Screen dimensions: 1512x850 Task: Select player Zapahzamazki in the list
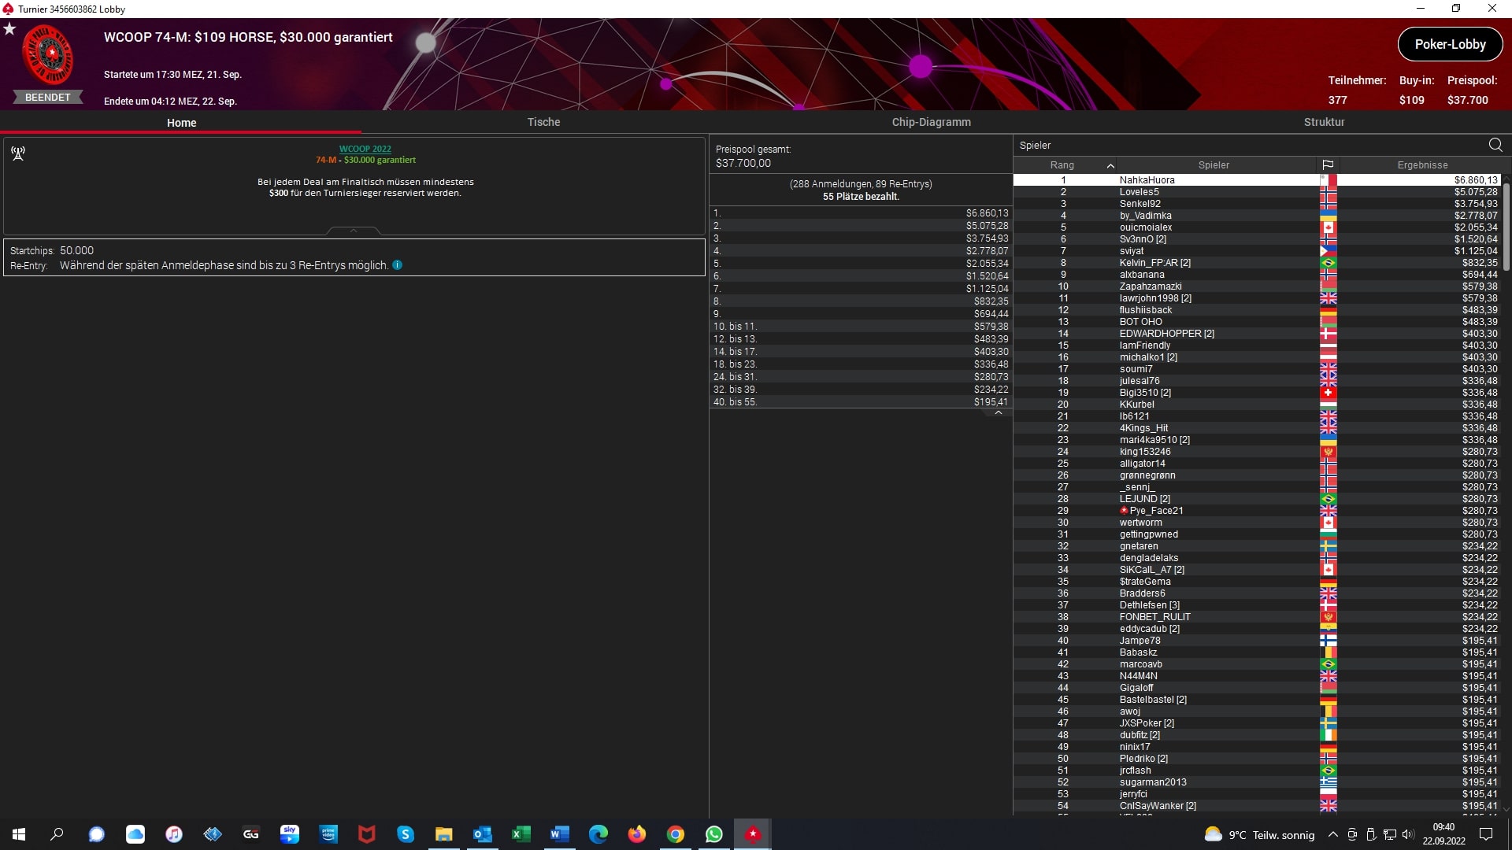coord(1257,286)
